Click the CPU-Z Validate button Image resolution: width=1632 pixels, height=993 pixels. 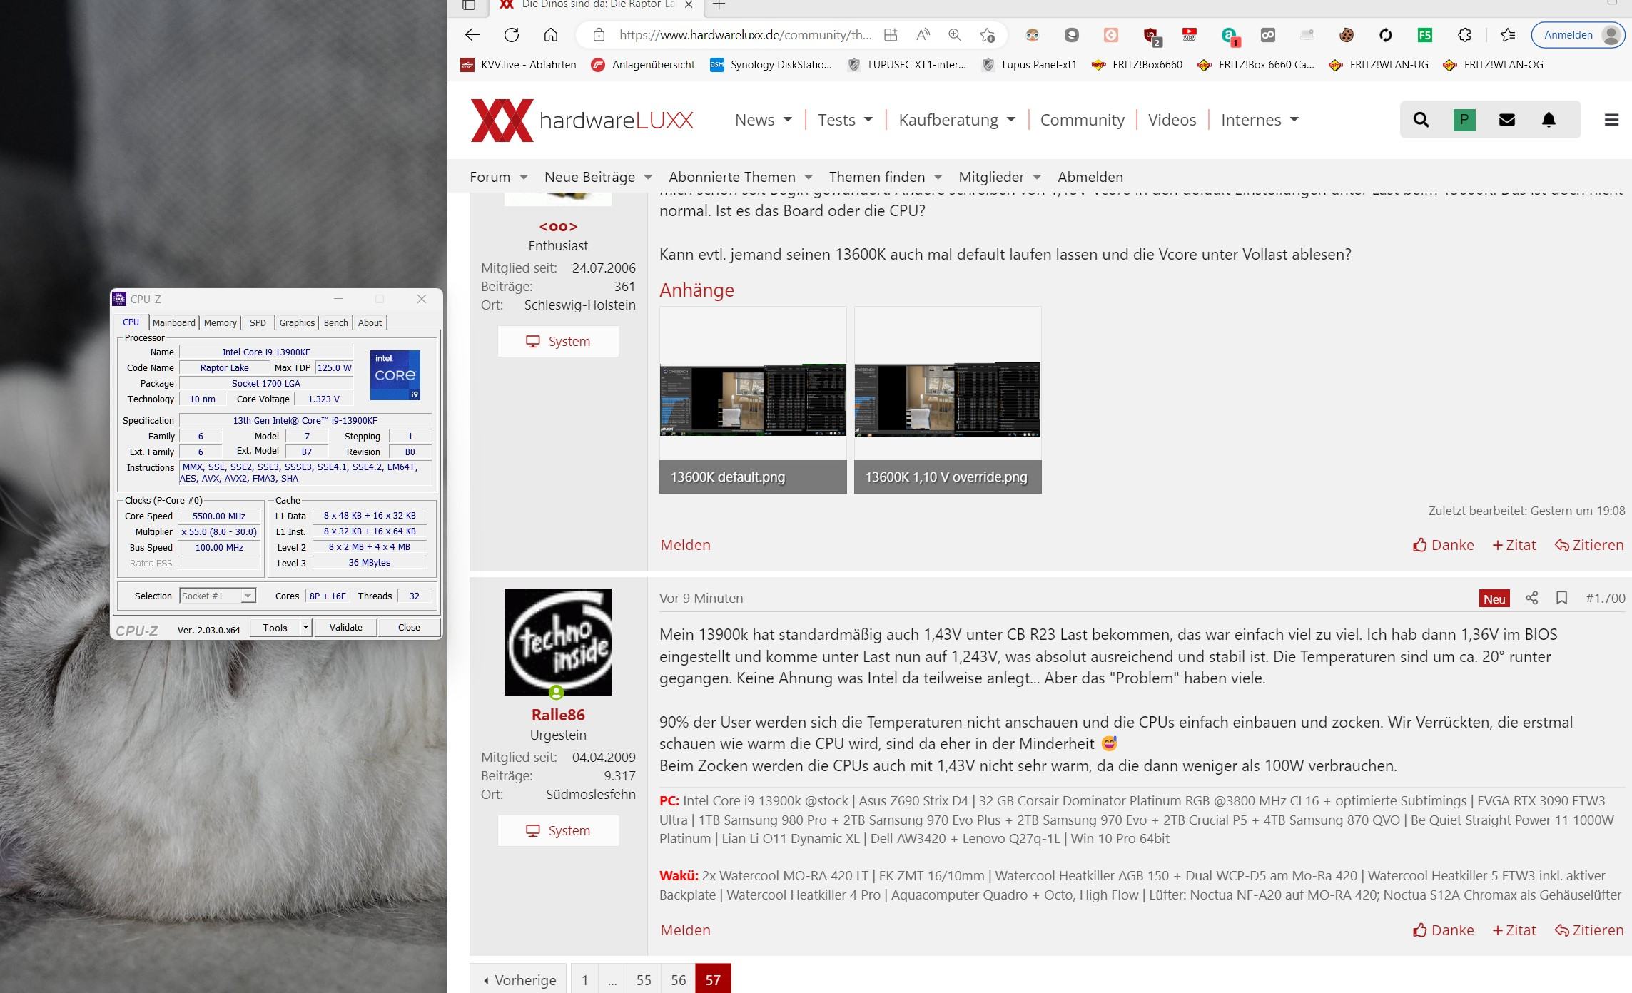(x=346, y=627)
